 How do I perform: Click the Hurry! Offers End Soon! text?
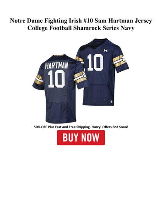coord(110,127)
